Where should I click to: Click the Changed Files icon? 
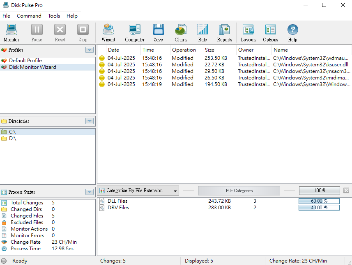click(x=4, y=216)
